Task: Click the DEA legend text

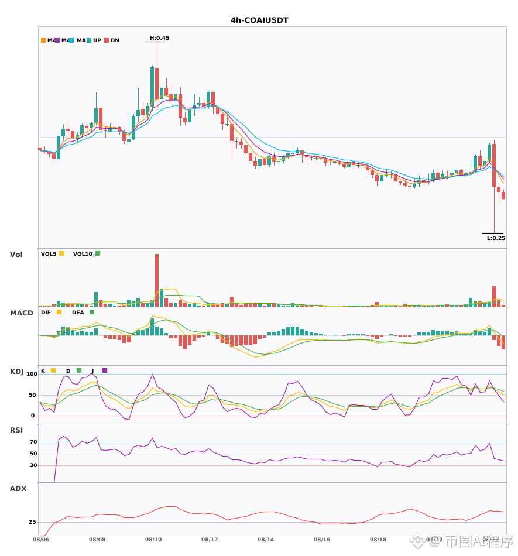Action: [x=78, y=313]
